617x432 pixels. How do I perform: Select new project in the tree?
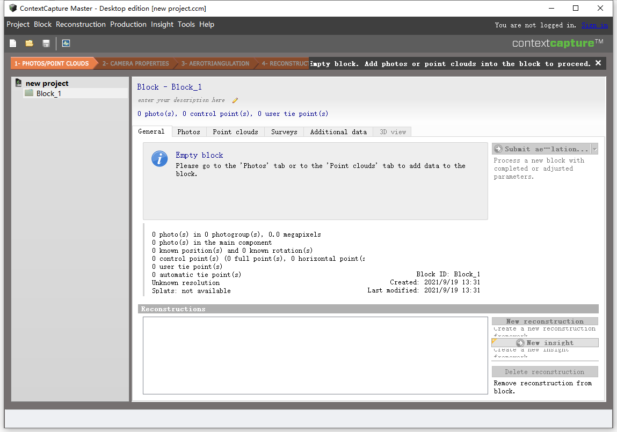click(47, 83)
